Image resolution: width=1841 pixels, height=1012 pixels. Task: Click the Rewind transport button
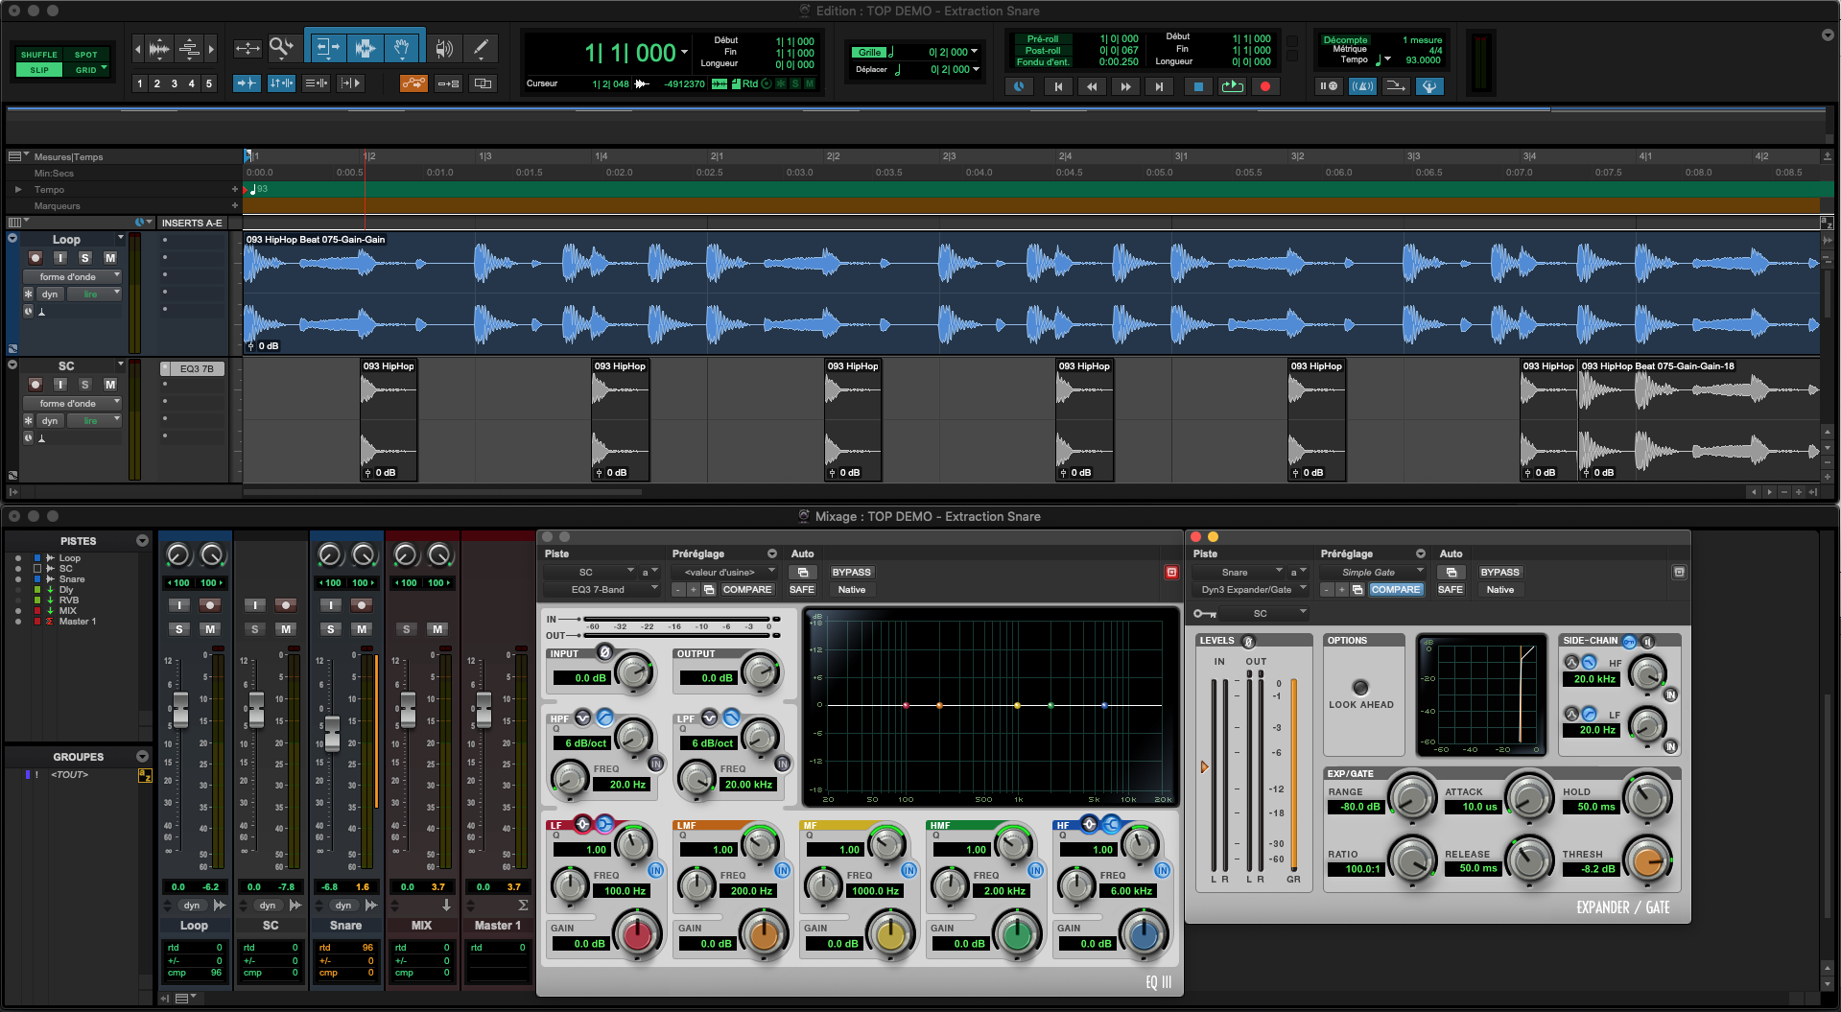(1092, 86)
